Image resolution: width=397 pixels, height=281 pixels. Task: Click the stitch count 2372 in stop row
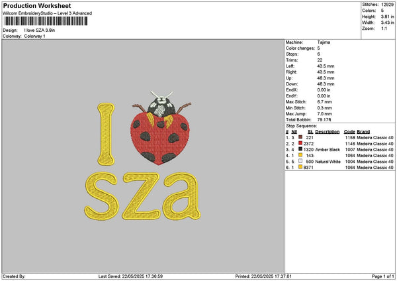pyautogui.click(x=308, y=144)
